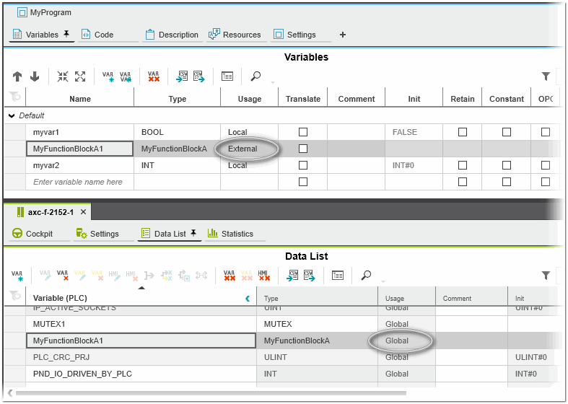Open Usage dropdown for MyFunctionBlockA1 set to External
Screen dimensions: 568x404
[249, 149]
